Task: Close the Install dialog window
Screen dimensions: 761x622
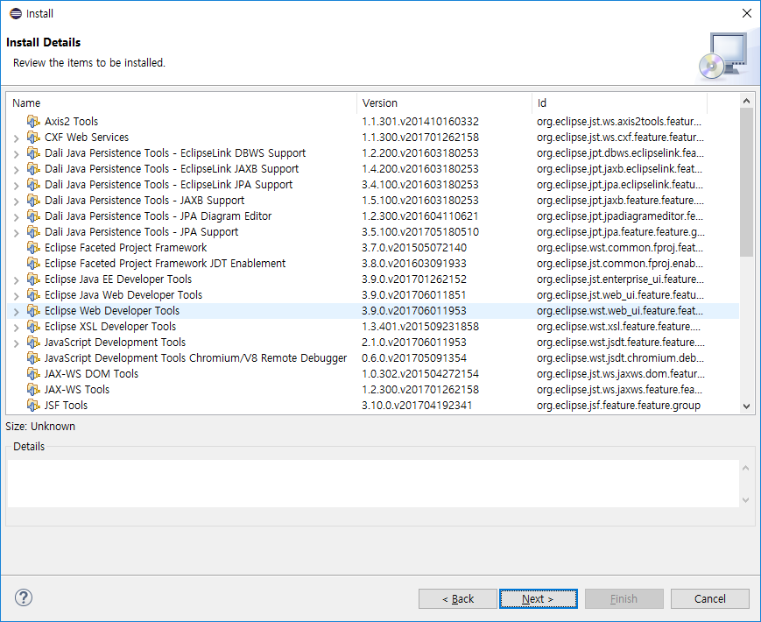Action: tap(747, 14)
